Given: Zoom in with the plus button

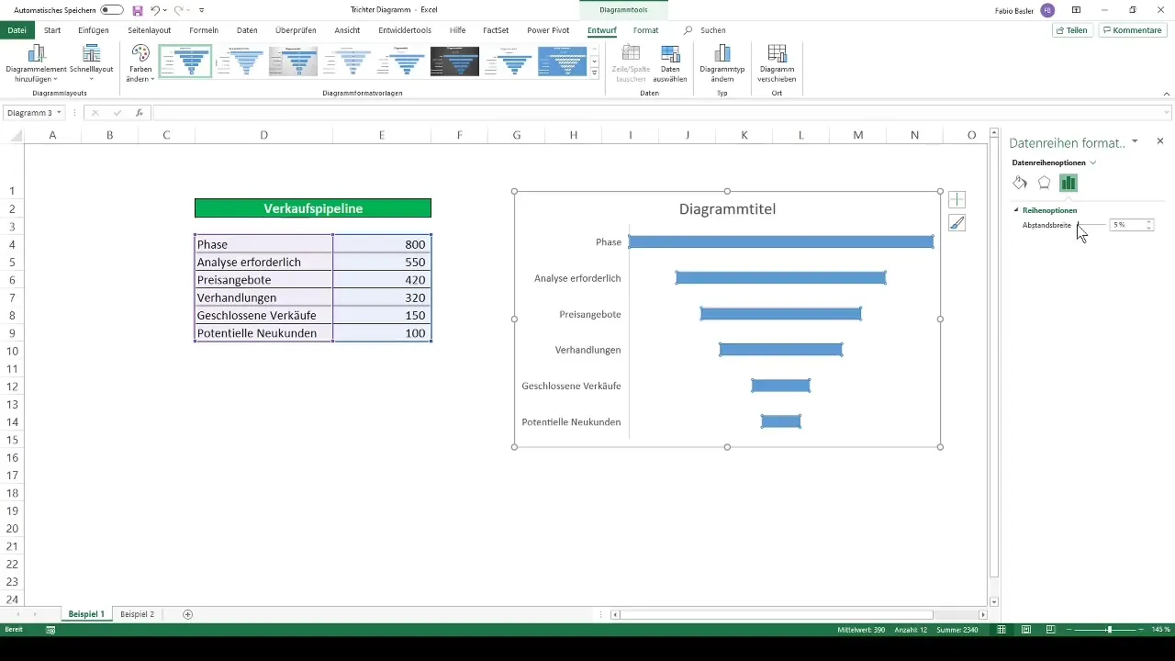Looking at the screenshot, I should 1141,630.
